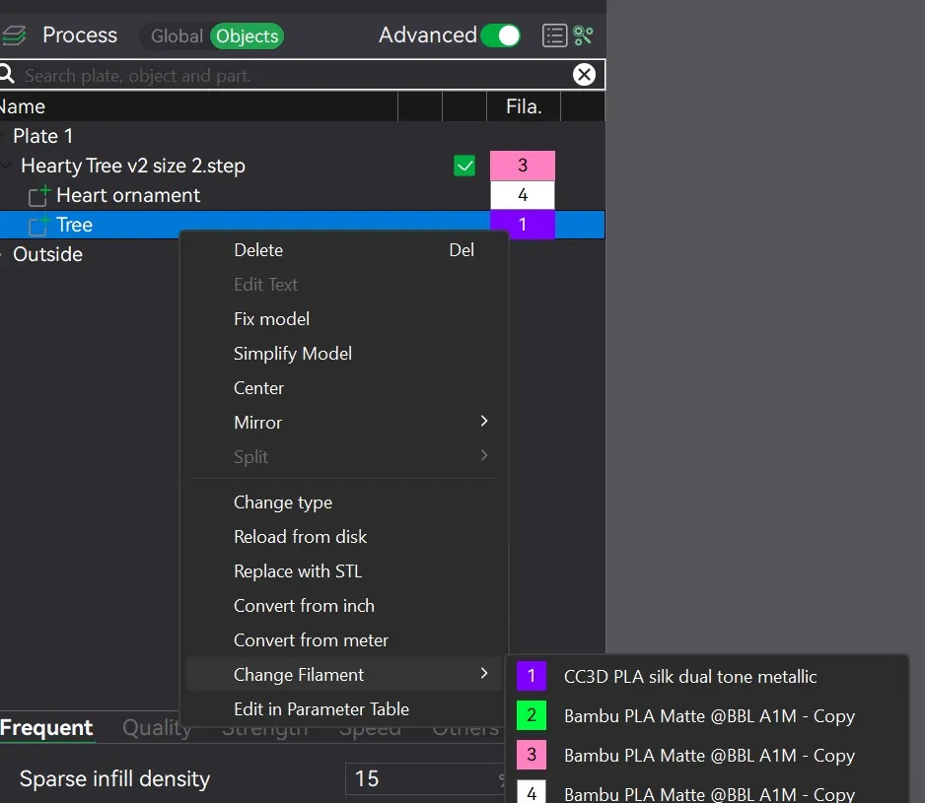This screenshot has width=925, height=803.
Task: Click the Heart ornament part icon
Action: tap(39, 196)
